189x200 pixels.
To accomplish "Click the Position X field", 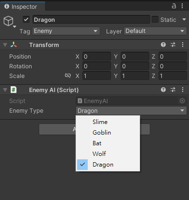I will tap(96, 57).
